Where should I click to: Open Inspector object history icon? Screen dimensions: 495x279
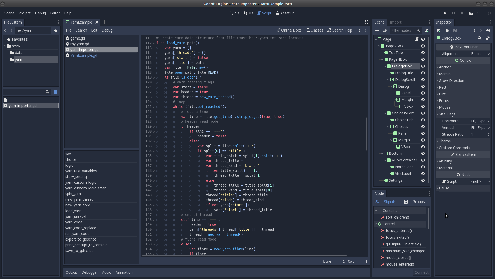click(x=488, y=30)
